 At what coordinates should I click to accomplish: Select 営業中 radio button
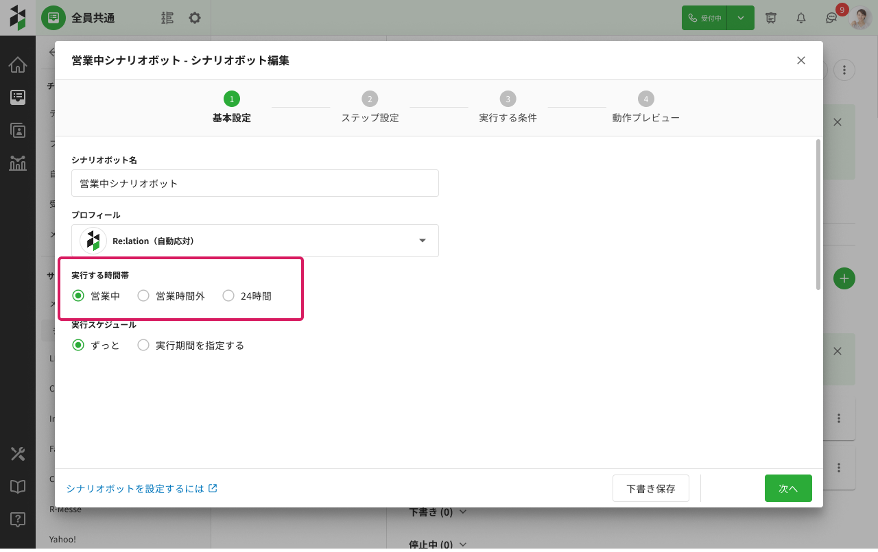(78, 296)
